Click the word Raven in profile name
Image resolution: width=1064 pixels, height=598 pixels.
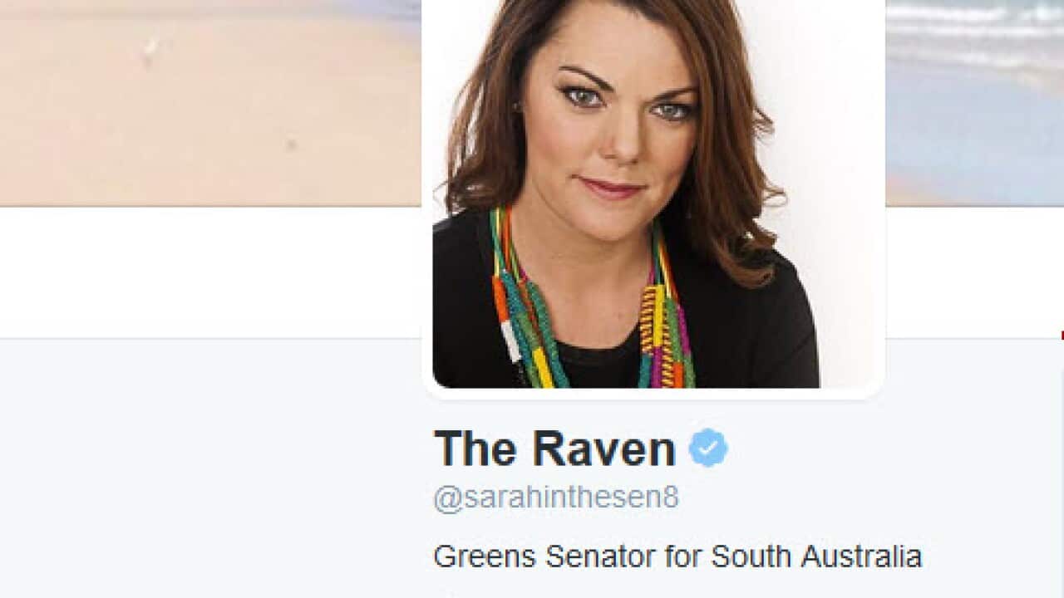click(x=604, y=448)
